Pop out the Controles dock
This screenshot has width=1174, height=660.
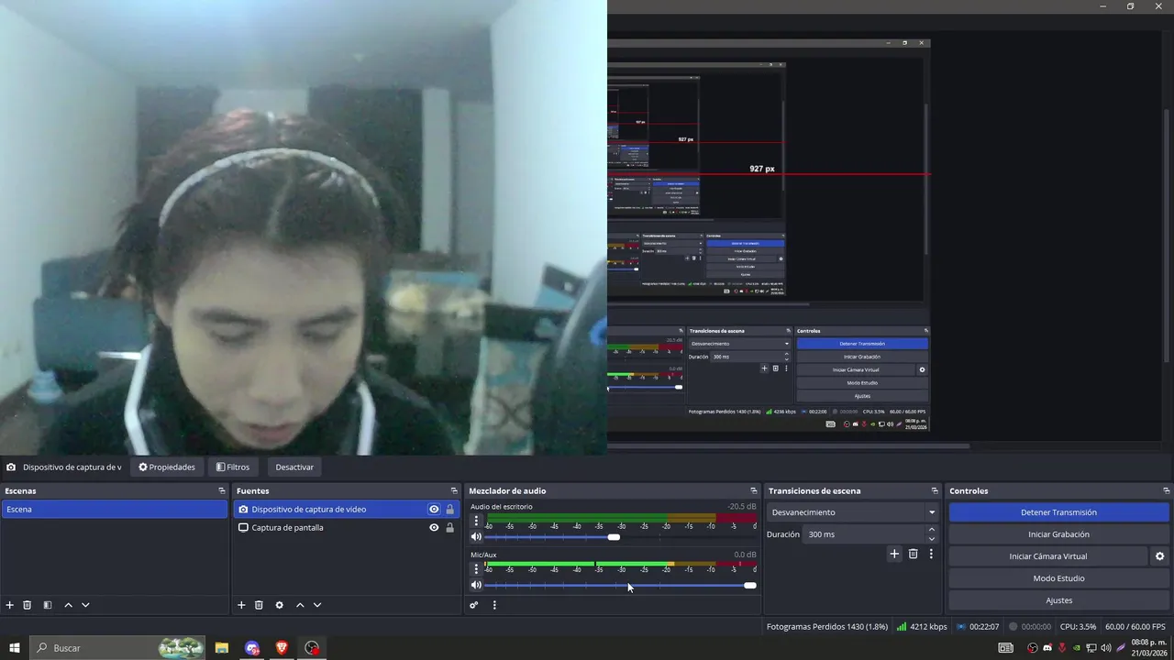[x=1166, y=491]
